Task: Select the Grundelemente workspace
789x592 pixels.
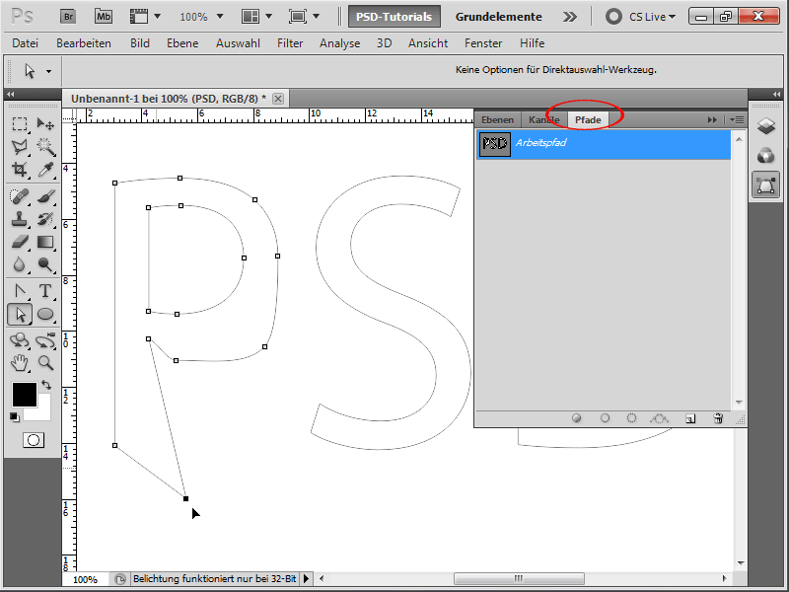Action: (x=499, y=17)
